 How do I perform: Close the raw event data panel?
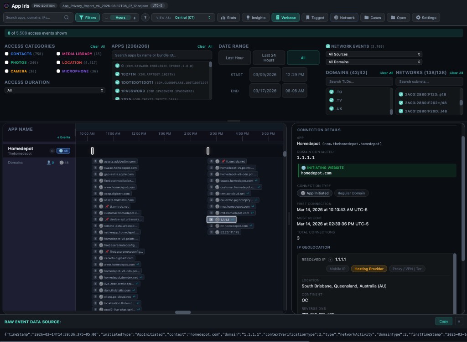point(459,322)
